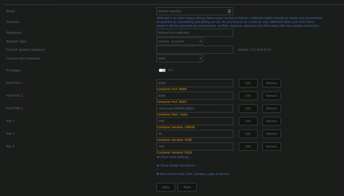The width and height of the screenshot is (344, 196).
Task: Click the Host Path 2 field /mnt/user/DOWNLOADS/
Action: tap(195, 109)
